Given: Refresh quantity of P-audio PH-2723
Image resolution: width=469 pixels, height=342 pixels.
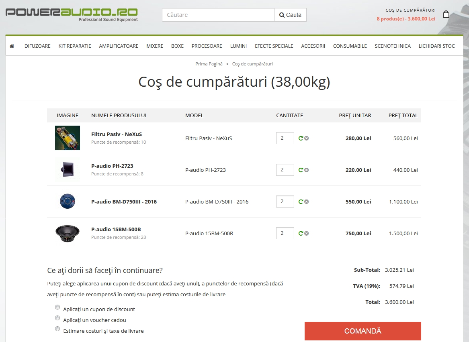Looking at the screenshot, I should (x=301, y=170).
